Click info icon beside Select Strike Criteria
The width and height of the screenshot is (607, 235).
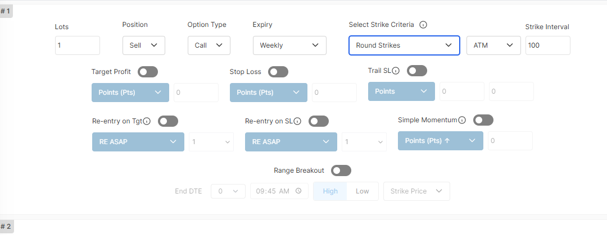(x=424, y=25)
